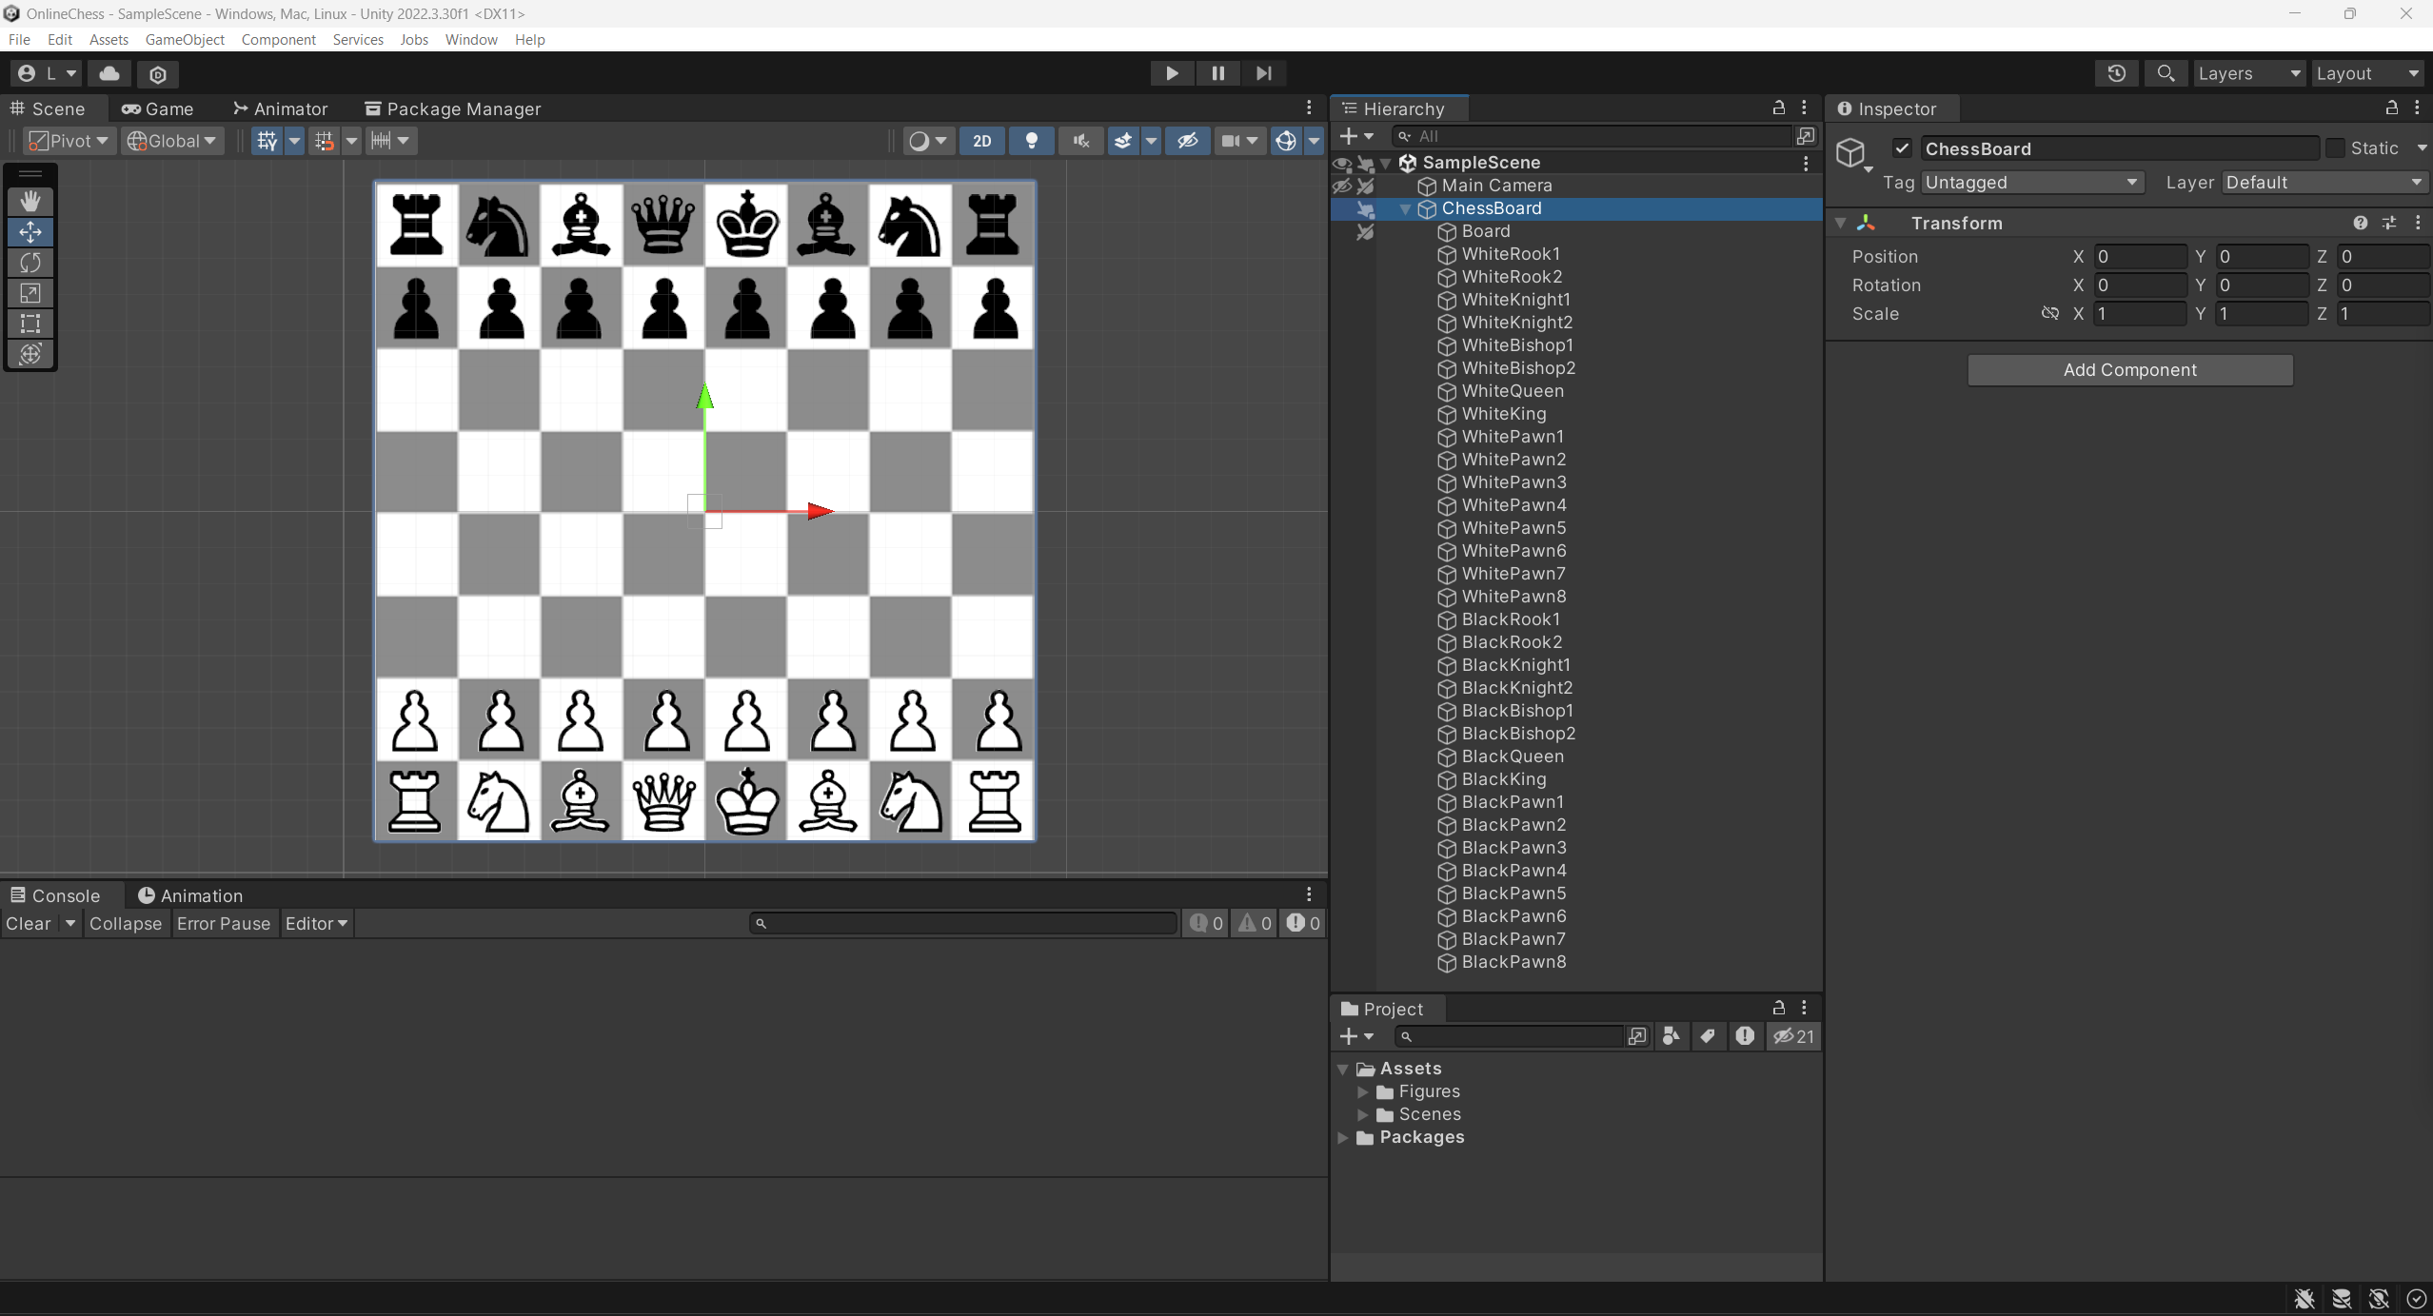Screen dimensions: 2433x1316
Task: Open the Layer Default dropdown
Action: tap(2325, 182)
